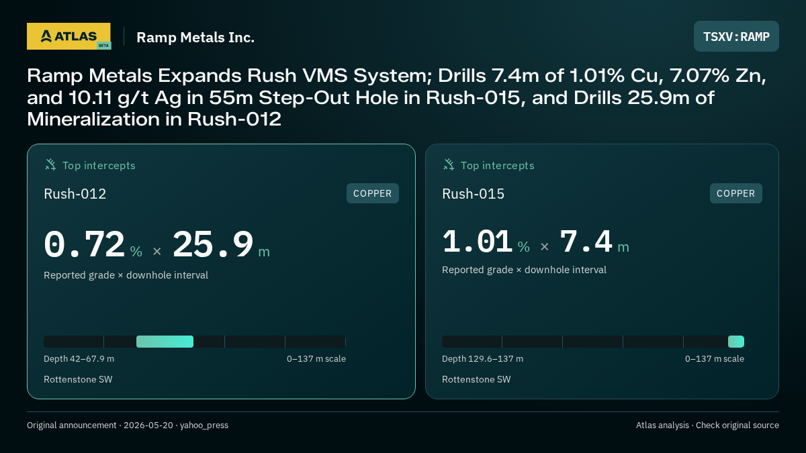
Task: Click 'Rottenstone SW' in Rush-012 card
Action: coord(78,379)
